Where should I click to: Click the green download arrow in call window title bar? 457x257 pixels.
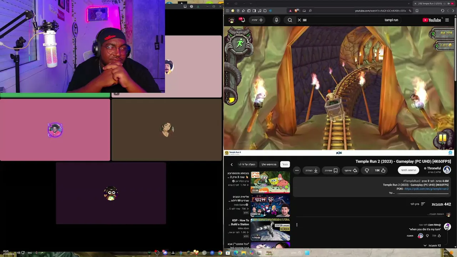point(198,6)
